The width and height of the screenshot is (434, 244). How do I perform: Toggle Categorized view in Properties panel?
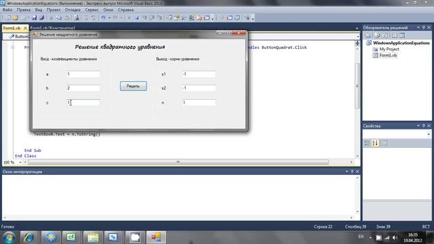[x=367, y=143]
